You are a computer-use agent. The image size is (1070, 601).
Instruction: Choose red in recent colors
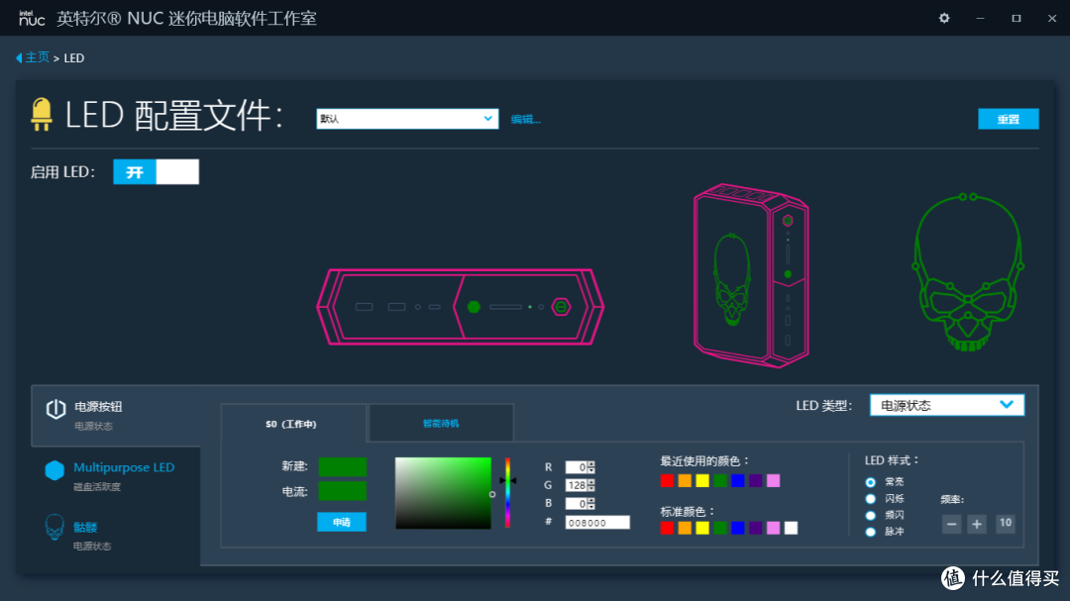[x=667, y=481]
